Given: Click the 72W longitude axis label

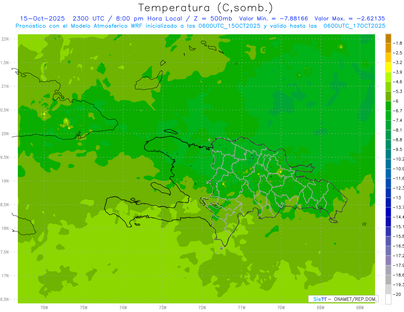Looking at the screenshot, I should click(x=202, y=307).
